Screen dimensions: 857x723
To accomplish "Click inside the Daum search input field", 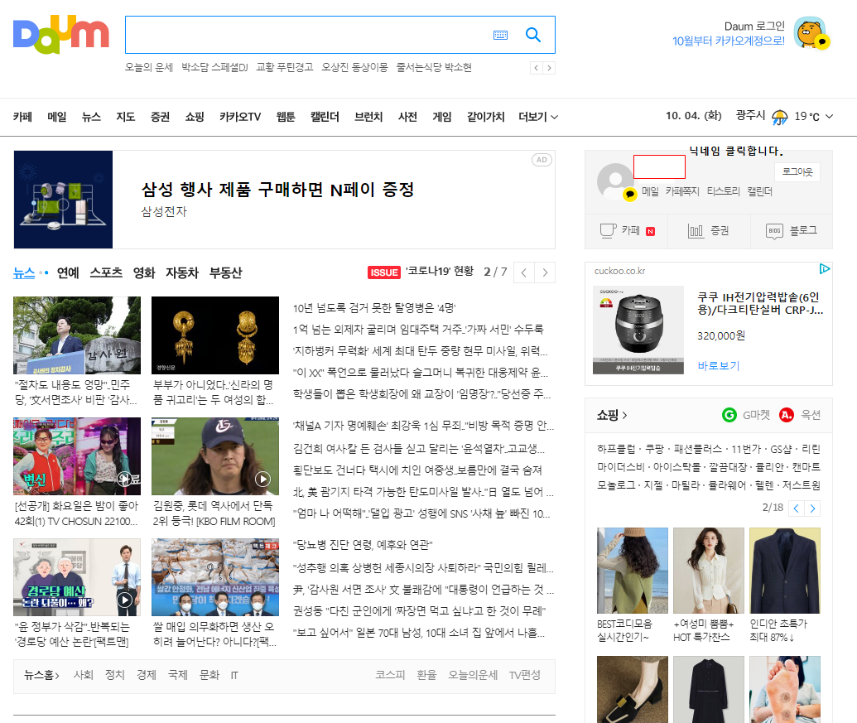I will [306, 35].
